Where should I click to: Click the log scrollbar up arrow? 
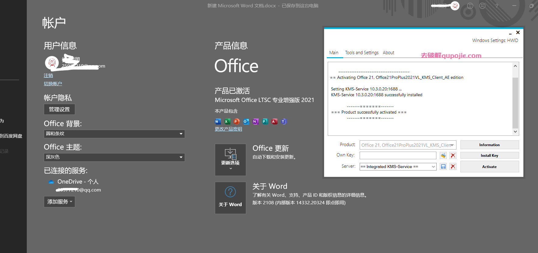pos(515,66)
